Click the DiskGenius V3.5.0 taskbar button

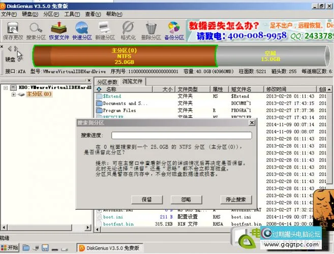pos(110,248)
